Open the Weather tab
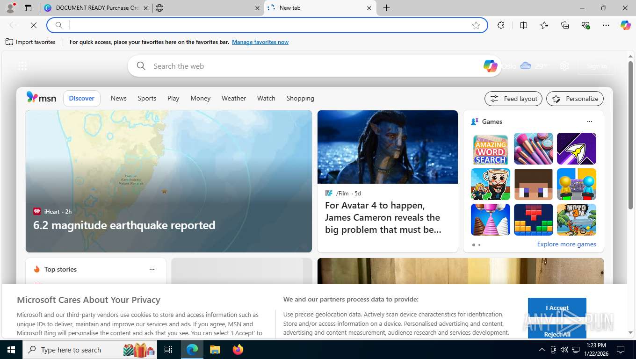Viewport: 636px width, 359px height. (x=234, y=98)
